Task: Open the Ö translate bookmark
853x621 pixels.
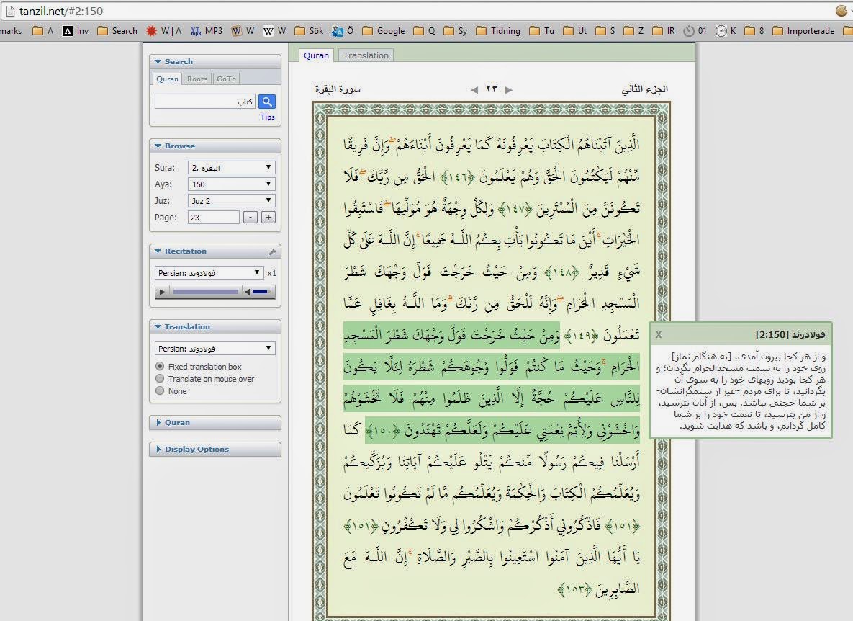Action: [x=343, y=31]
